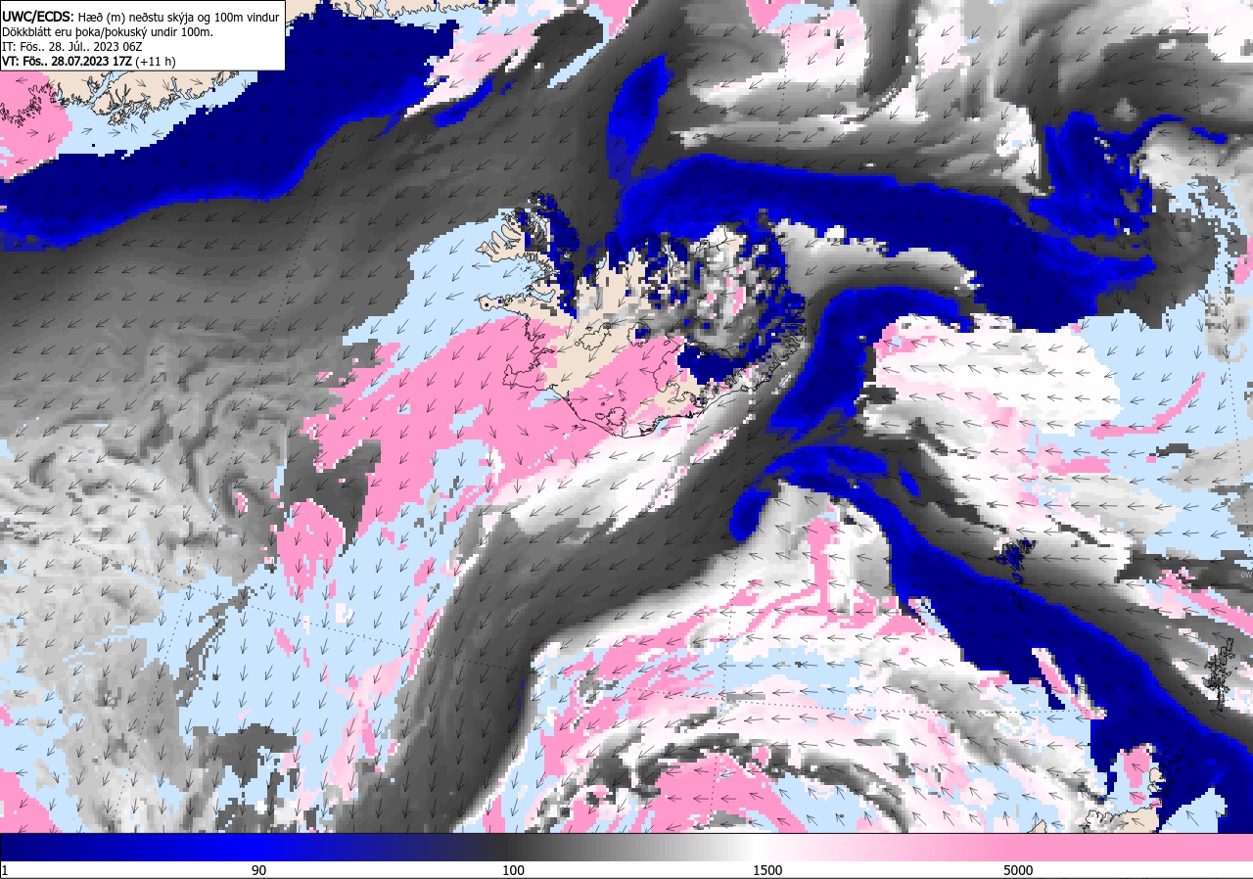This screenshot has width=1253, height=879.
Task: Click the Faroe Islands outline on the map
Action: click(x=1015, y=561)
